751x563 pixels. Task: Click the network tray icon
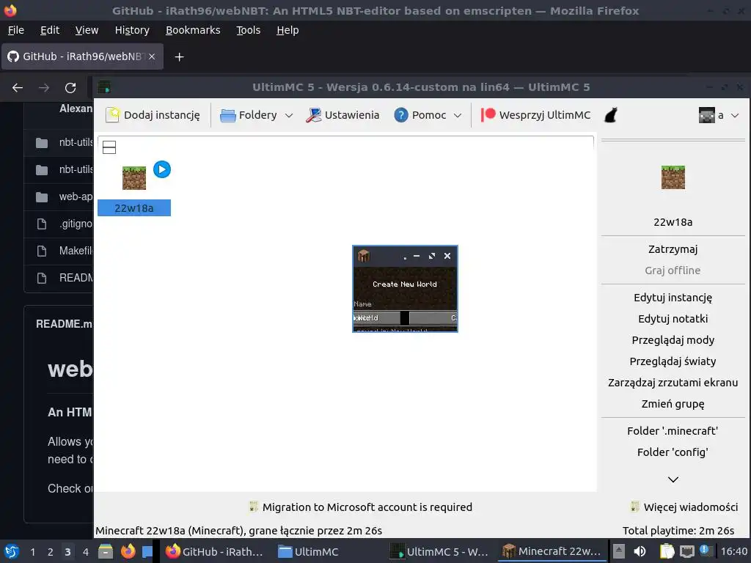(x=686, y=551)
